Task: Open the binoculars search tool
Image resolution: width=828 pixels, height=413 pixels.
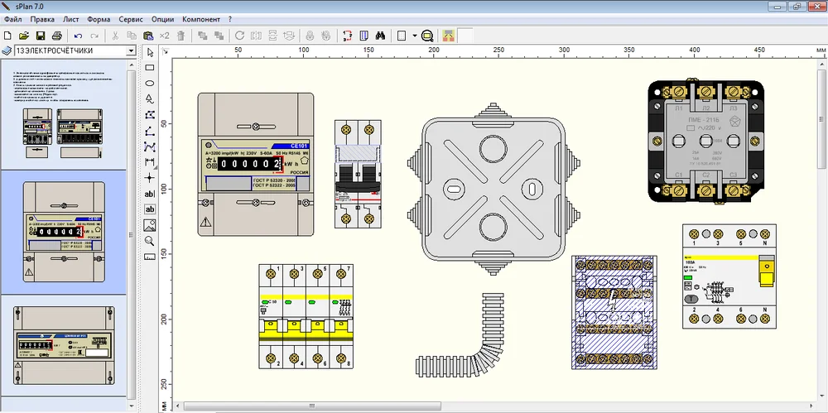Action: (380, 36)
